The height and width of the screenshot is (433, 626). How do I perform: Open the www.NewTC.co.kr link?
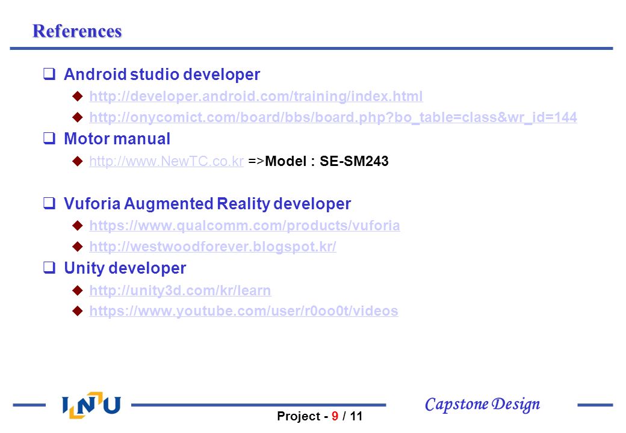tap(167, 161)
